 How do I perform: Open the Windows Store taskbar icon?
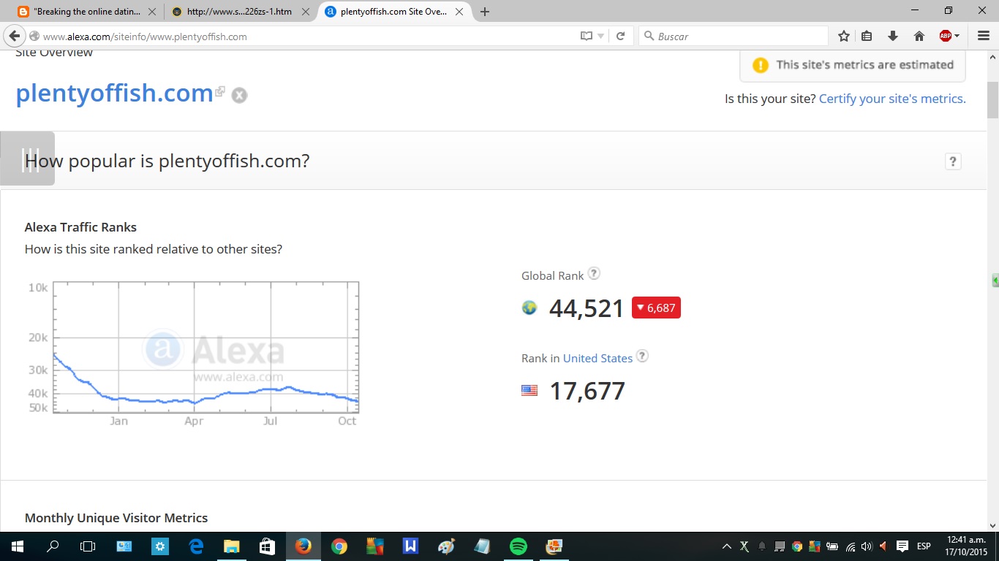[267, 546]
